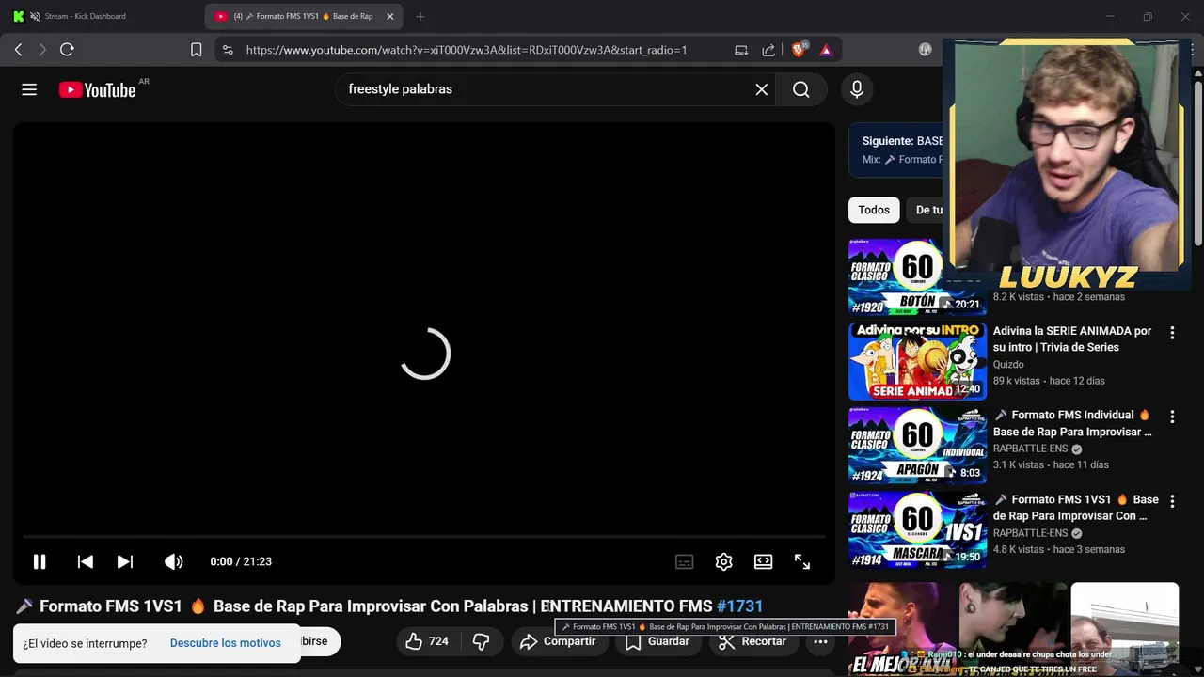Screen dimensions: 1204x677
Task: Click the 724 like count
Action: point(438,641)
